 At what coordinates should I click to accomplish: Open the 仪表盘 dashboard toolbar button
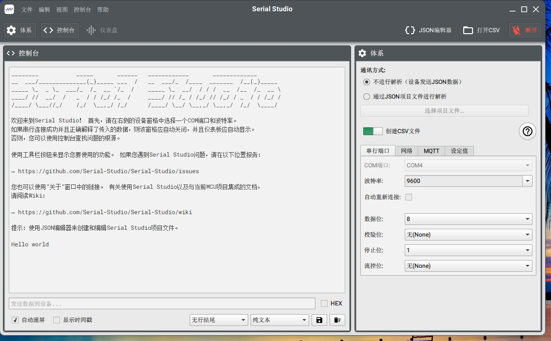(102, 30)
